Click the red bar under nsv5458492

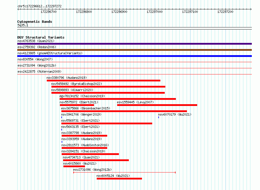[x=108, y=87]
